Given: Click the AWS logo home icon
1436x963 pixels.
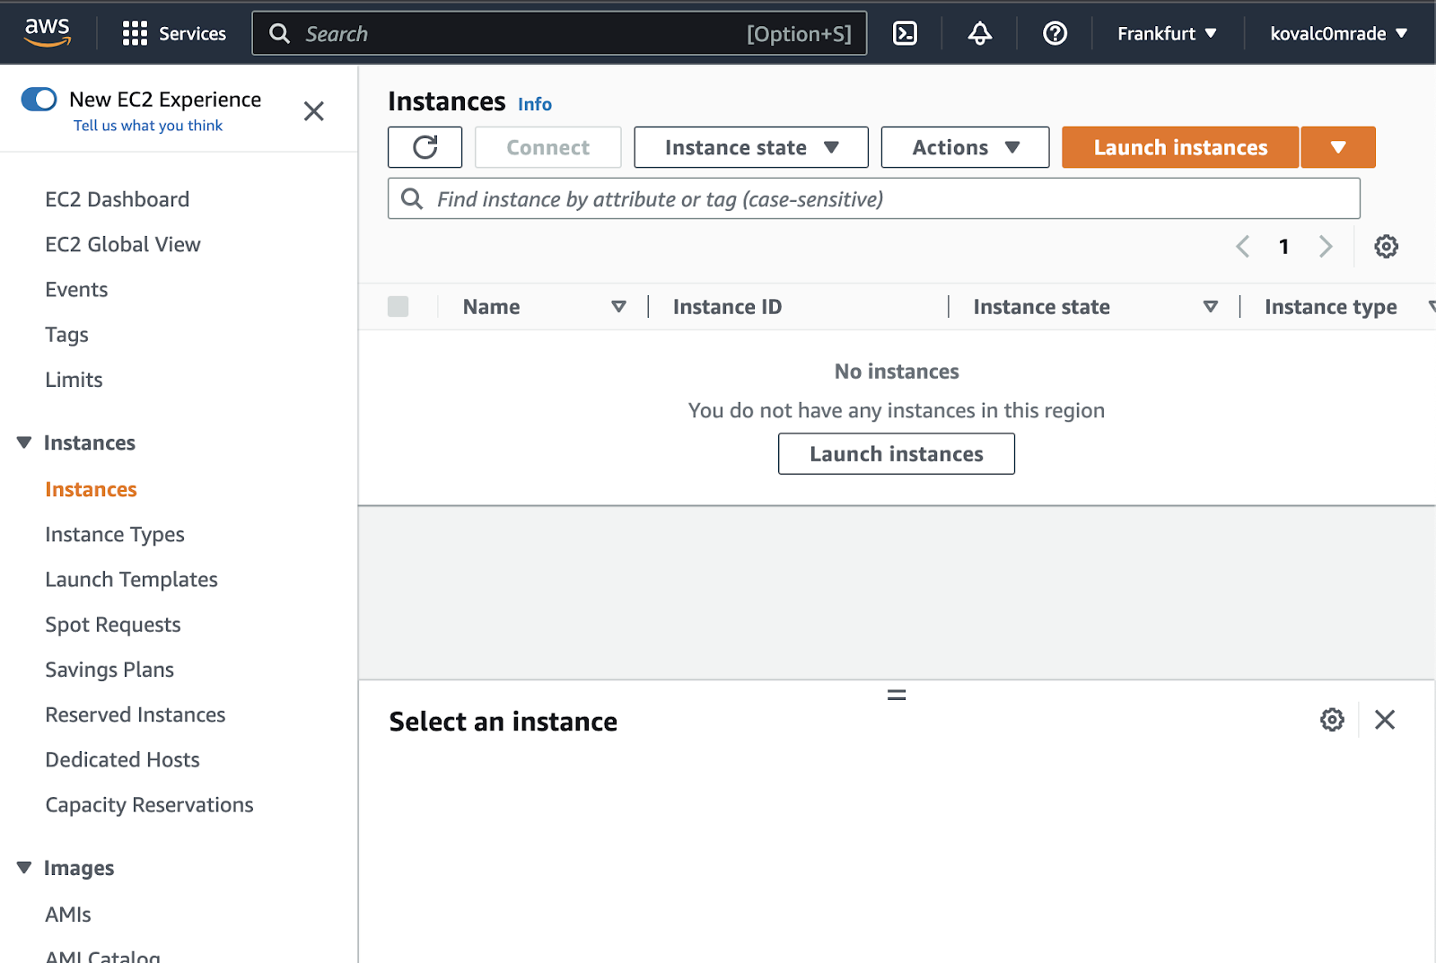Looking at the screenshot, I should click(x=47, y=32).
